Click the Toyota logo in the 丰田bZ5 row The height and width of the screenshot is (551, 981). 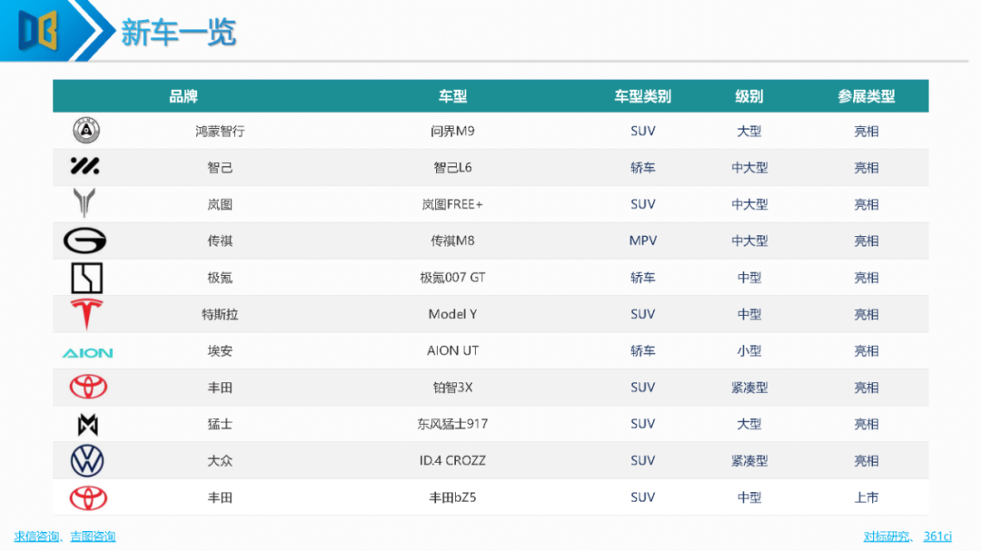(x=88, y=497)
